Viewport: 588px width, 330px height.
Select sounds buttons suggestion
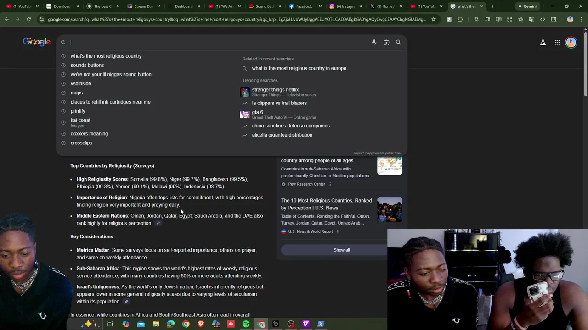point(87,65)
